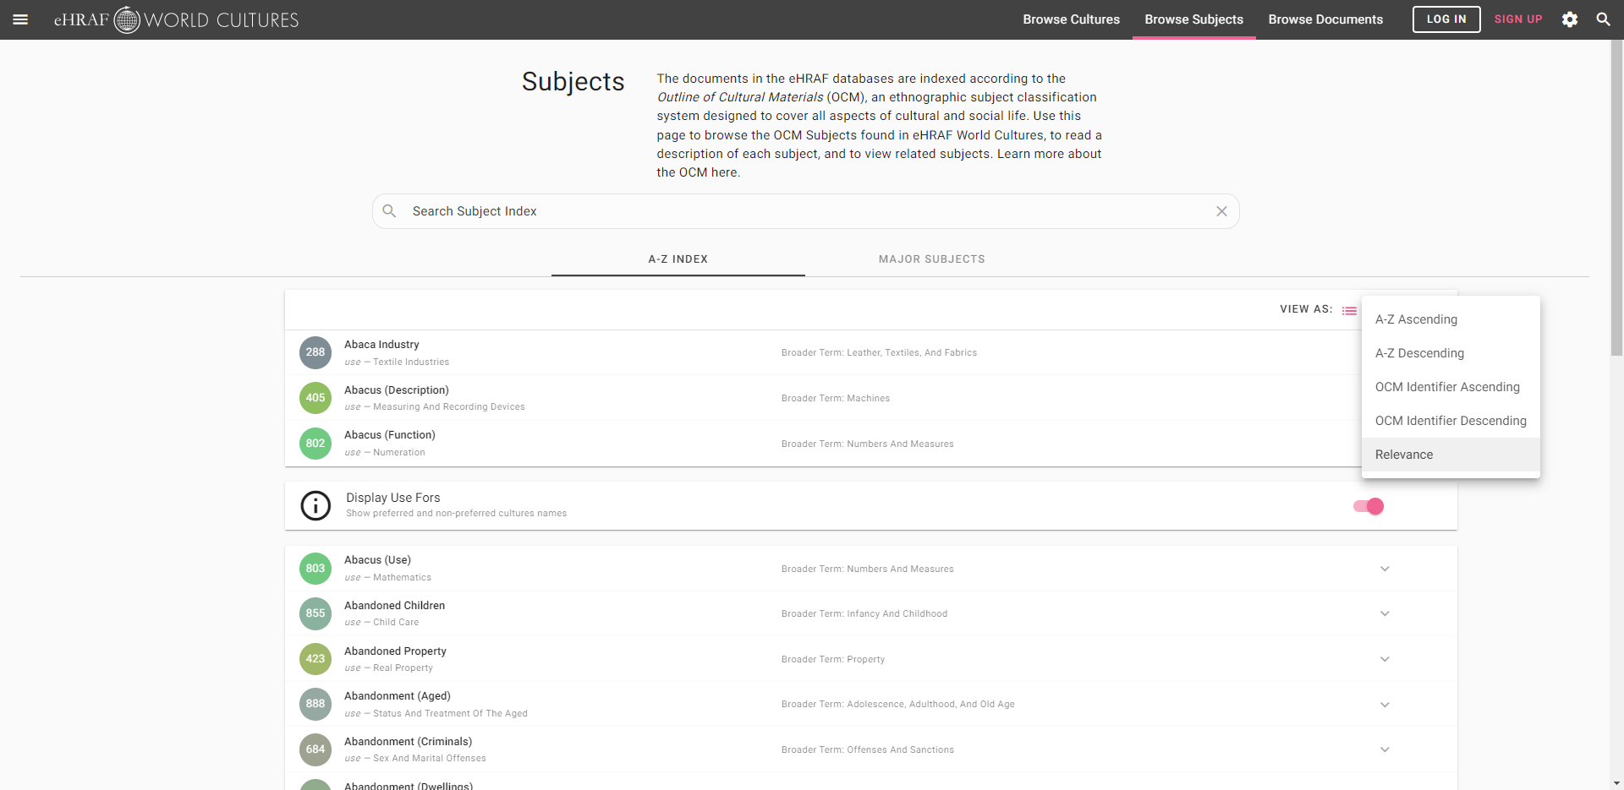The height and width of the screenshot is (790, 1624).
Task: Focus the Search Subject Index field
Action: click(x=804, y=211)
